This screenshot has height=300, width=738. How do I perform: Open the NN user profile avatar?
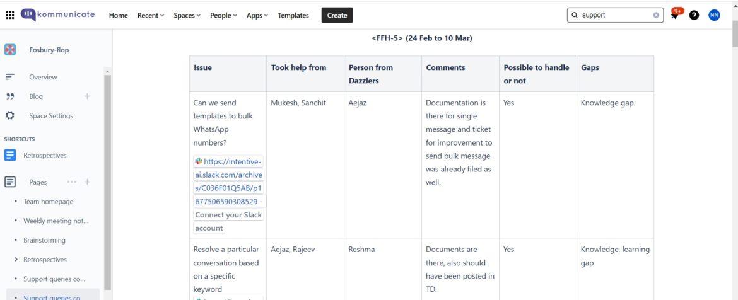pos(714,15)
